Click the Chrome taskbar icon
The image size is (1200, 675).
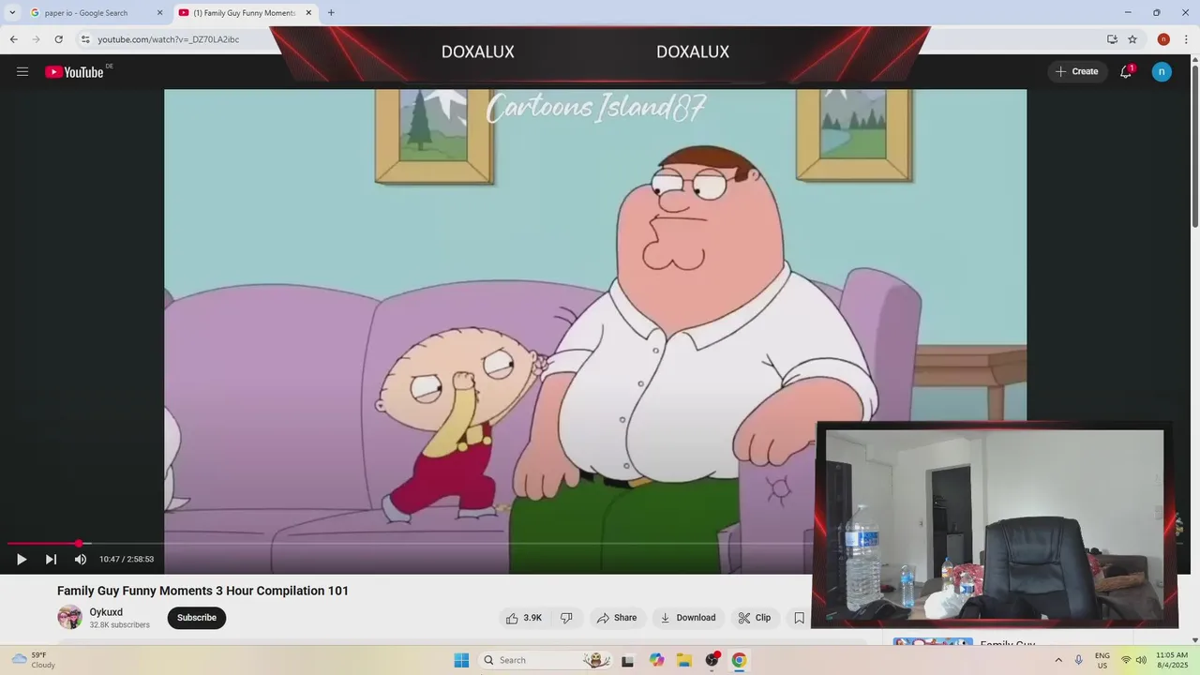tap(739, 660)
